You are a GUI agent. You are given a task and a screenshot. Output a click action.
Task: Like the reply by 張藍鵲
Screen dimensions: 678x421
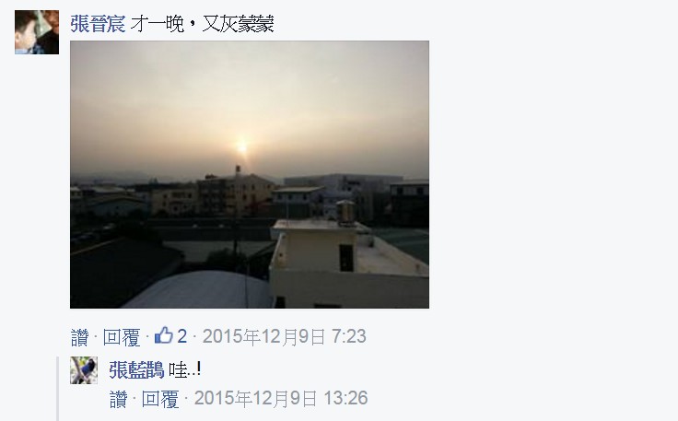click(x=119, y=399)
